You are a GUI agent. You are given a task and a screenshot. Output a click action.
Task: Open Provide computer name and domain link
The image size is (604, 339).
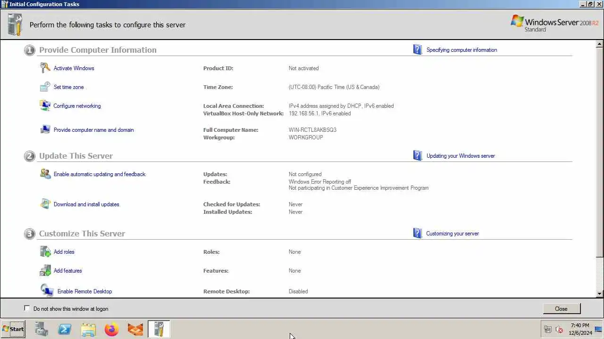point(93,130)
